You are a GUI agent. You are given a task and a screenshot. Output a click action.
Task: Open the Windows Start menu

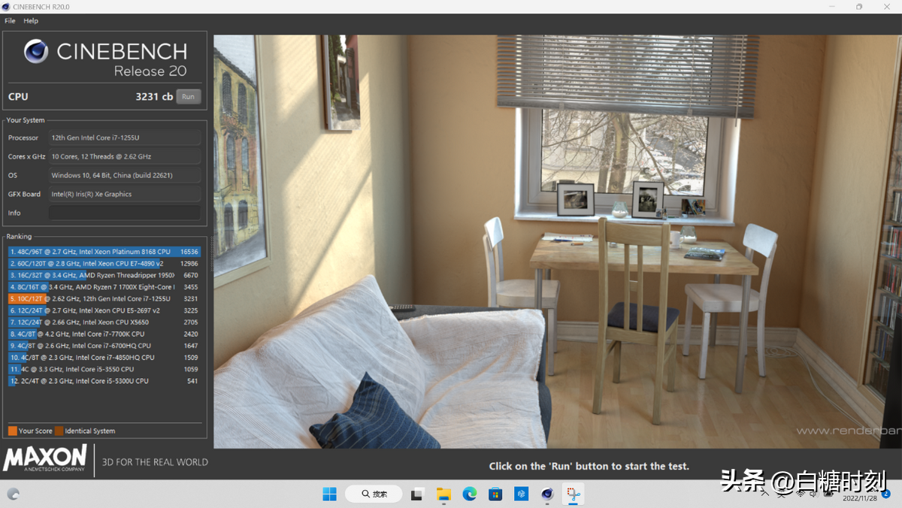point(329,494)
